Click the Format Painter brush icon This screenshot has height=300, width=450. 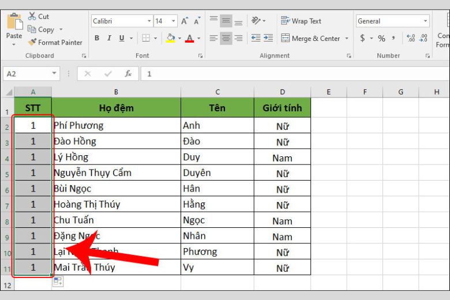click(32, 42)
